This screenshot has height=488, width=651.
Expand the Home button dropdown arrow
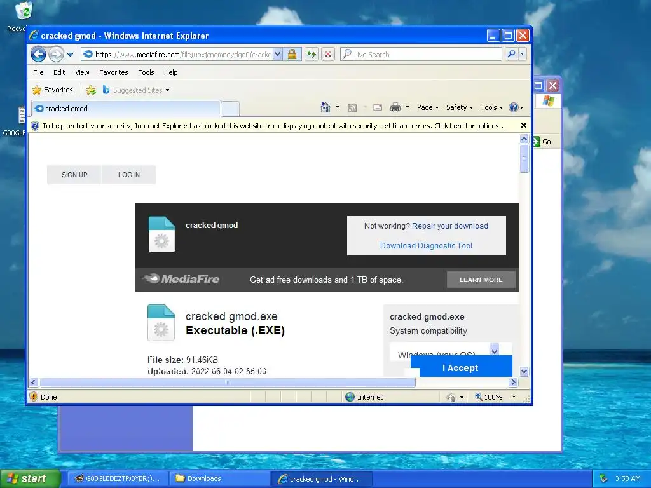point(338,107)
